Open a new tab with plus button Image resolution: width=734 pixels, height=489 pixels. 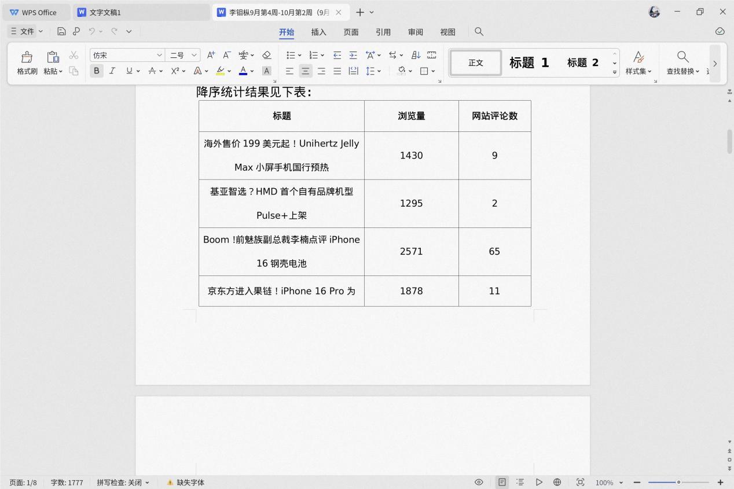point(360,12)
